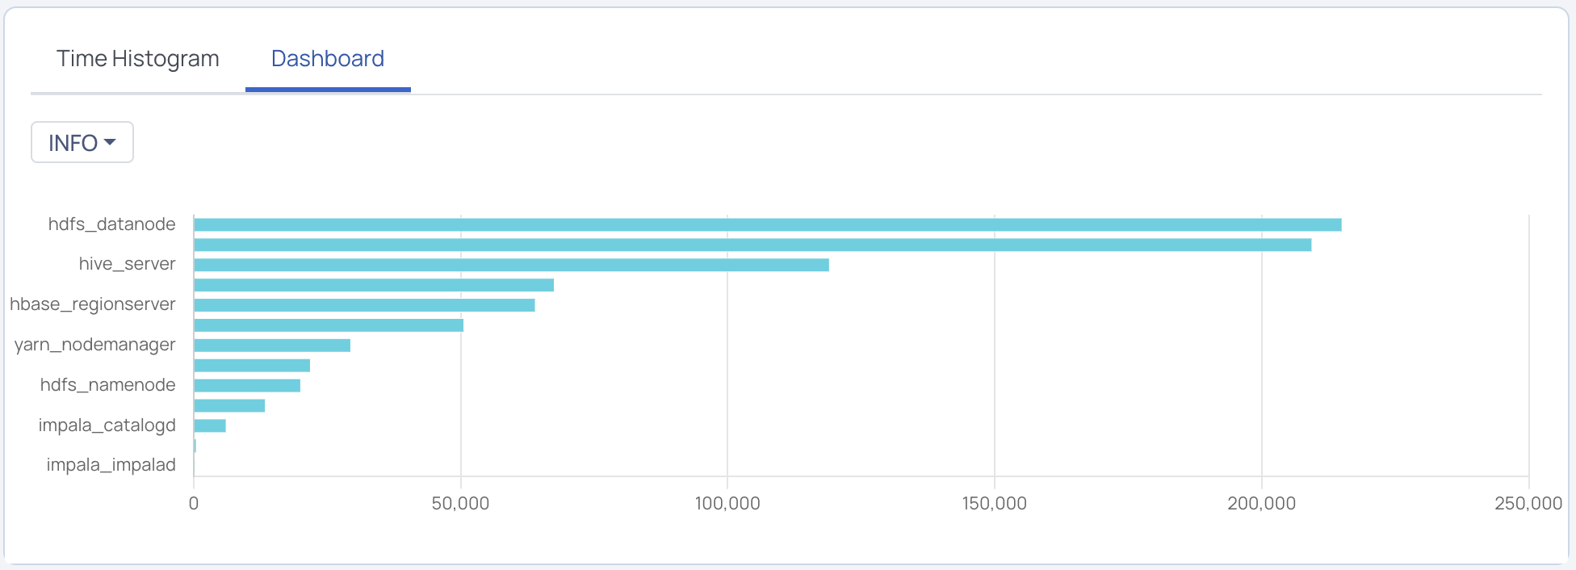Image resolution: width=1576 pixels, height=570 pixels.
Task: Click the 250,000 x-axis tick label
Action: [1528, 504]
